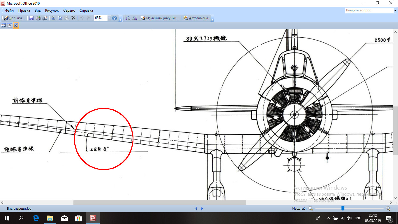Expand formatting toolbar options arrow
The width and height of the screenshot is (398, 224).
pyautogui.click(x=212, y=19)
